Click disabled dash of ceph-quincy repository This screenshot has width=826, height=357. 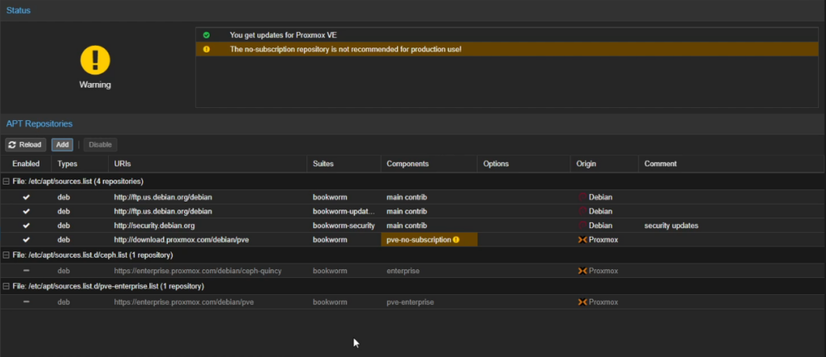pyautogui.click(x=27, y=271)
